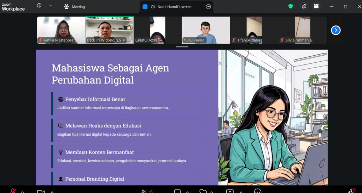Unmute the microphone in bottom toolbar
The width and height of the screenshot is (362, 193).
pyautogui.click(x=14, y=191)
